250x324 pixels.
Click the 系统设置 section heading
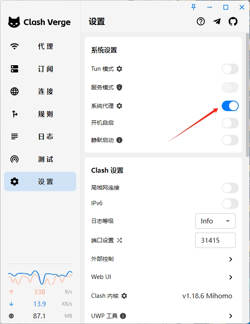coord(104,50)
